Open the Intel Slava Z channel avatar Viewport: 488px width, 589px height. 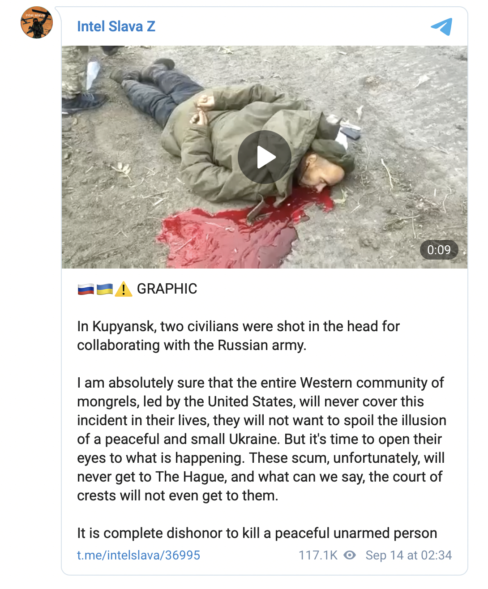point(37,22)
